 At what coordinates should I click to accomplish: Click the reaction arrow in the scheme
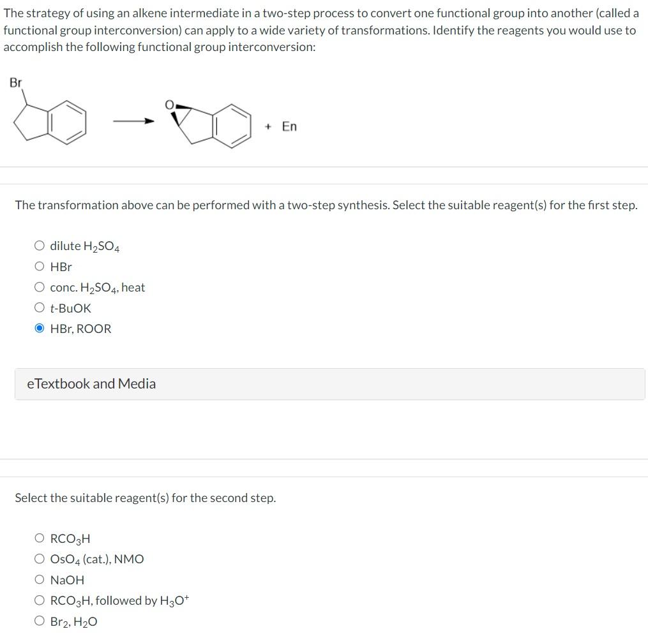pyautogui.click(x=134, y=121)
